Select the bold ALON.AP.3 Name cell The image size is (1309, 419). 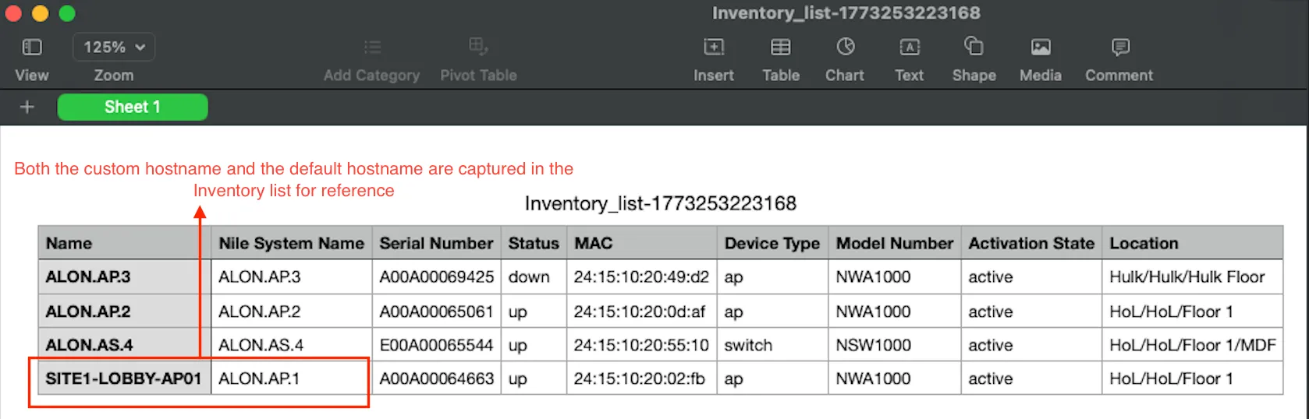pos(125,276)
